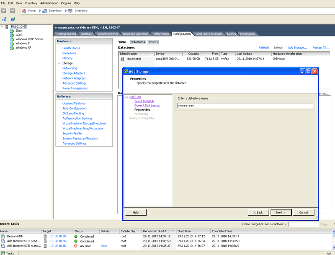Open the Inventory menu
Viewport: 335px width, 255px height.
[31, 3]
